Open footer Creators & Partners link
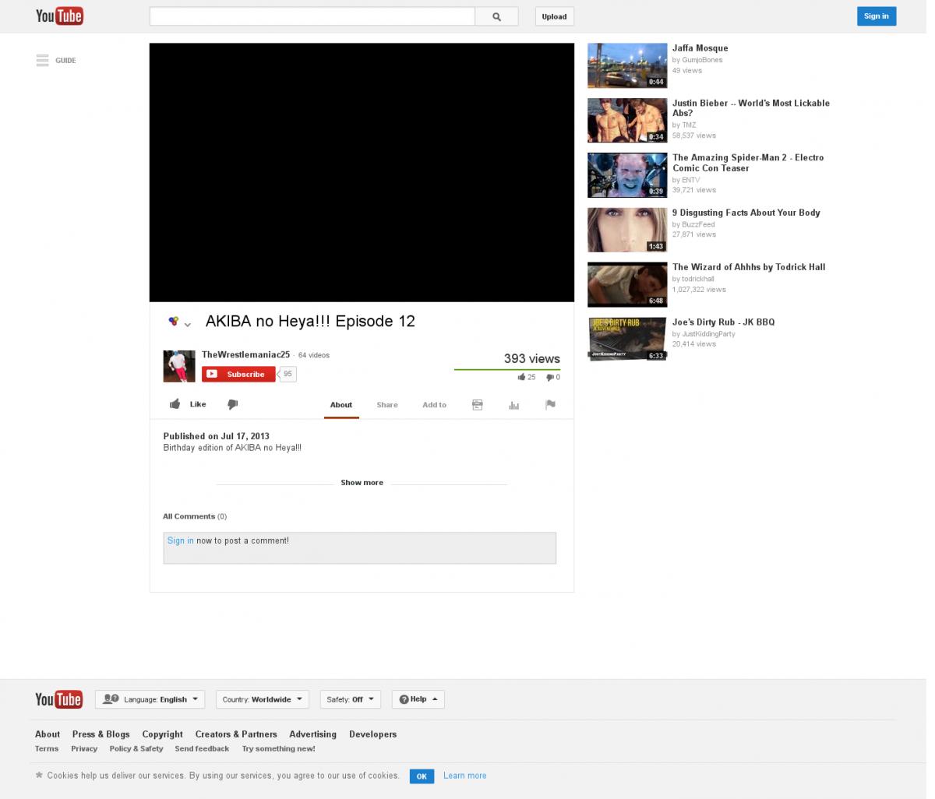935x799 pixels. (x=236, y=734)
